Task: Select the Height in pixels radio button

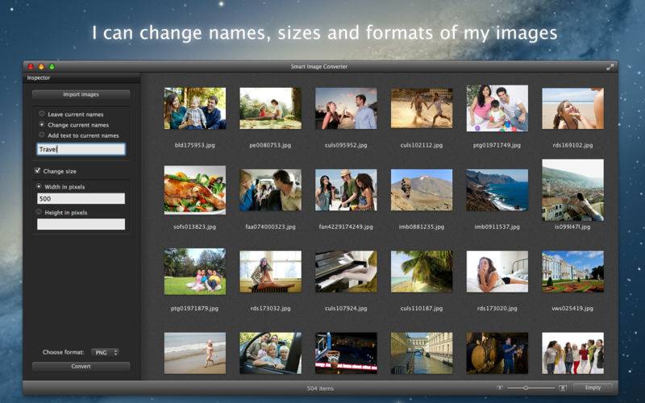Action: click(39, 212)
